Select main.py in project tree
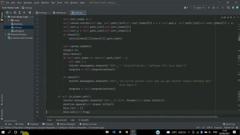 [x=18, y=27]
